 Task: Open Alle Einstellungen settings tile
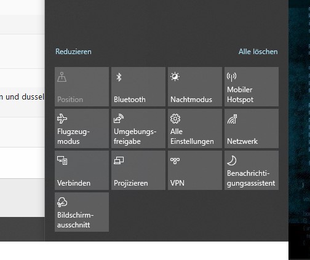(195, 128)
